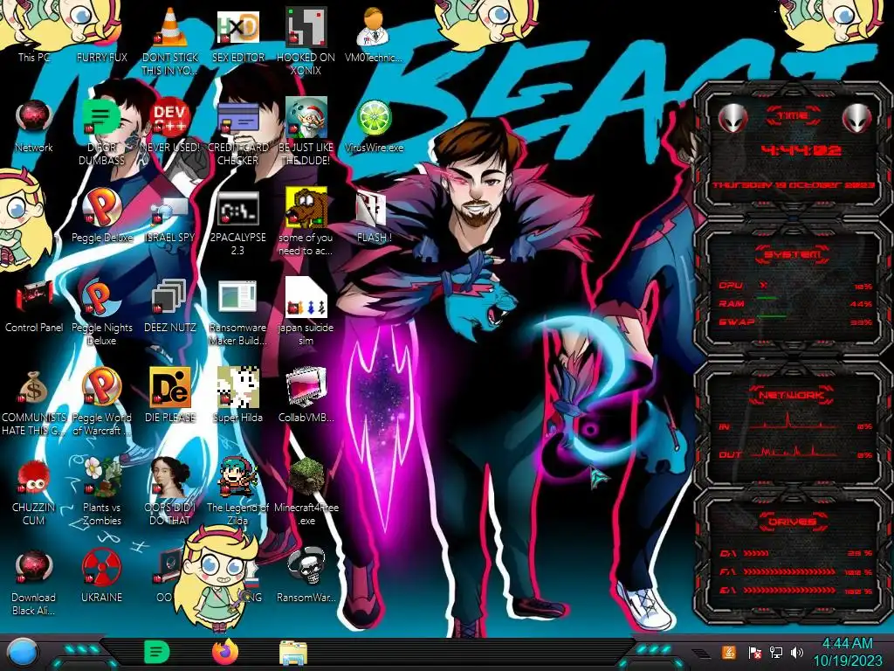This screenshot has width=894, height=671.
Task: Open the portrait OOPS DID I DO THAT icon
Action: point(170,492)
